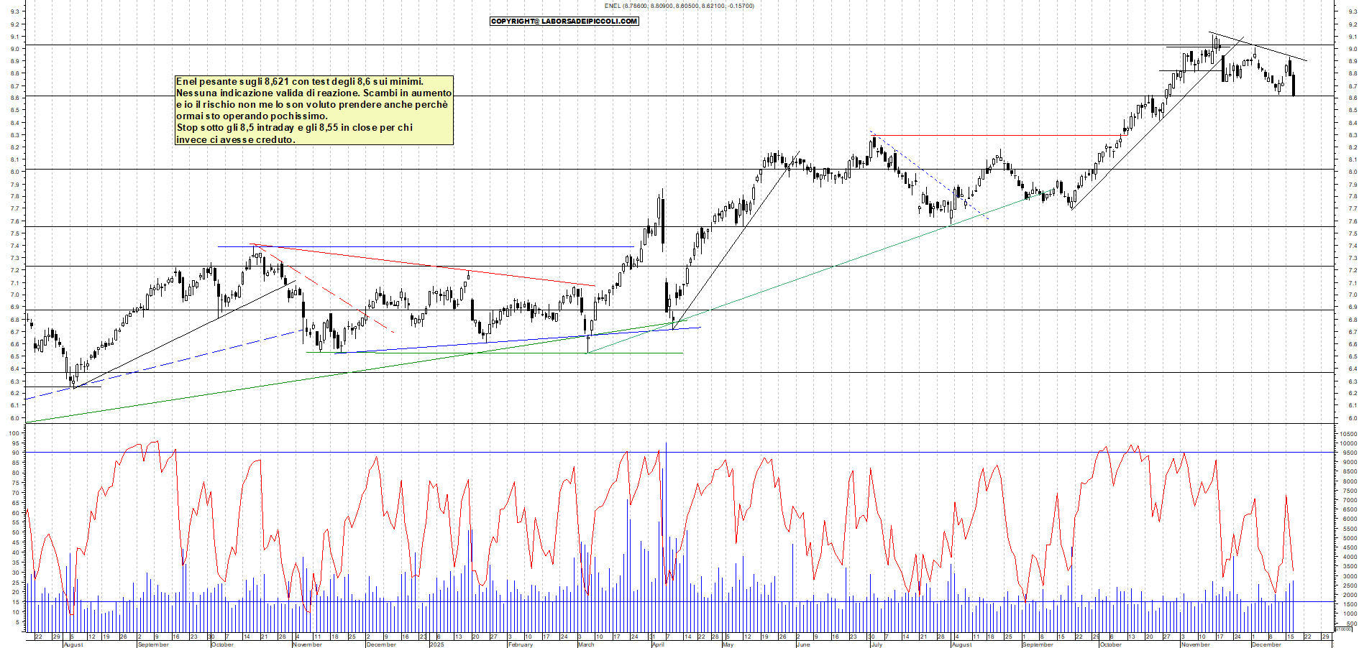Select the long red descending trendline above the triangle
This screenshot has height=648, width=1359.
point(431,266)
